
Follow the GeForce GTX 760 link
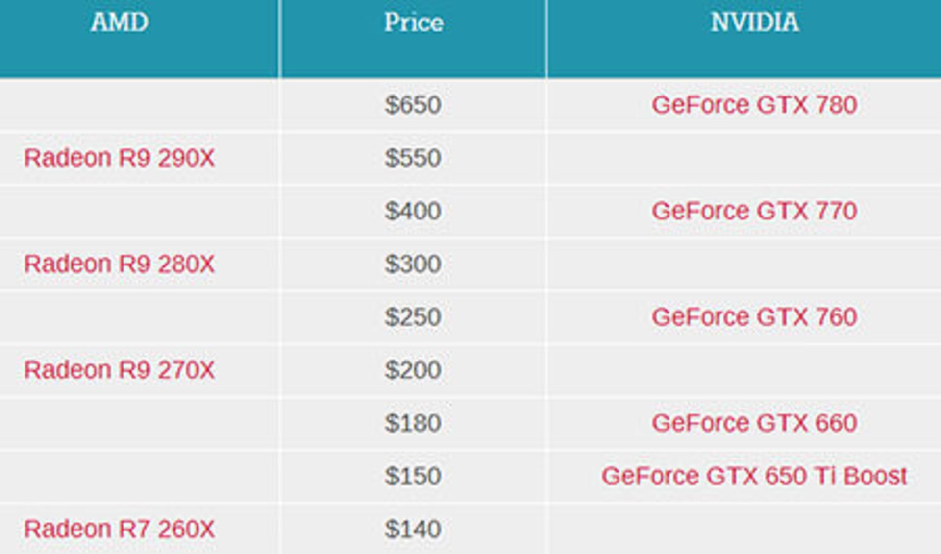pos(754,317)
